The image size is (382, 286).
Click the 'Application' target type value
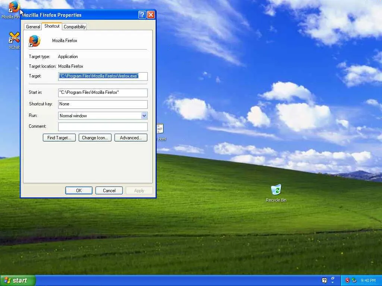point(68,57)
